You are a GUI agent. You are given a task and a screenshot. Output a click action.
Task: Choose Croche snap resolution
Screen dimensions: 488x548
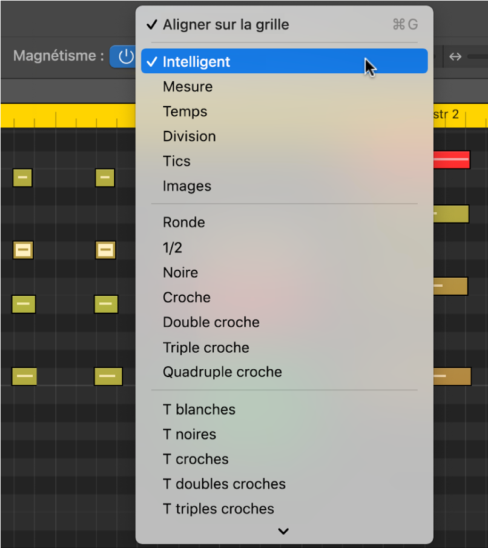(186, 297)
